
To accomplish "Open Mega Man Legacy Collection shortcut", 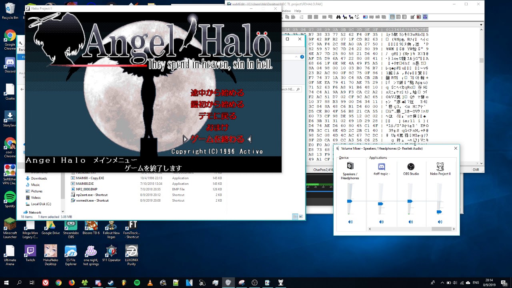I will click(x=30, y=229).
